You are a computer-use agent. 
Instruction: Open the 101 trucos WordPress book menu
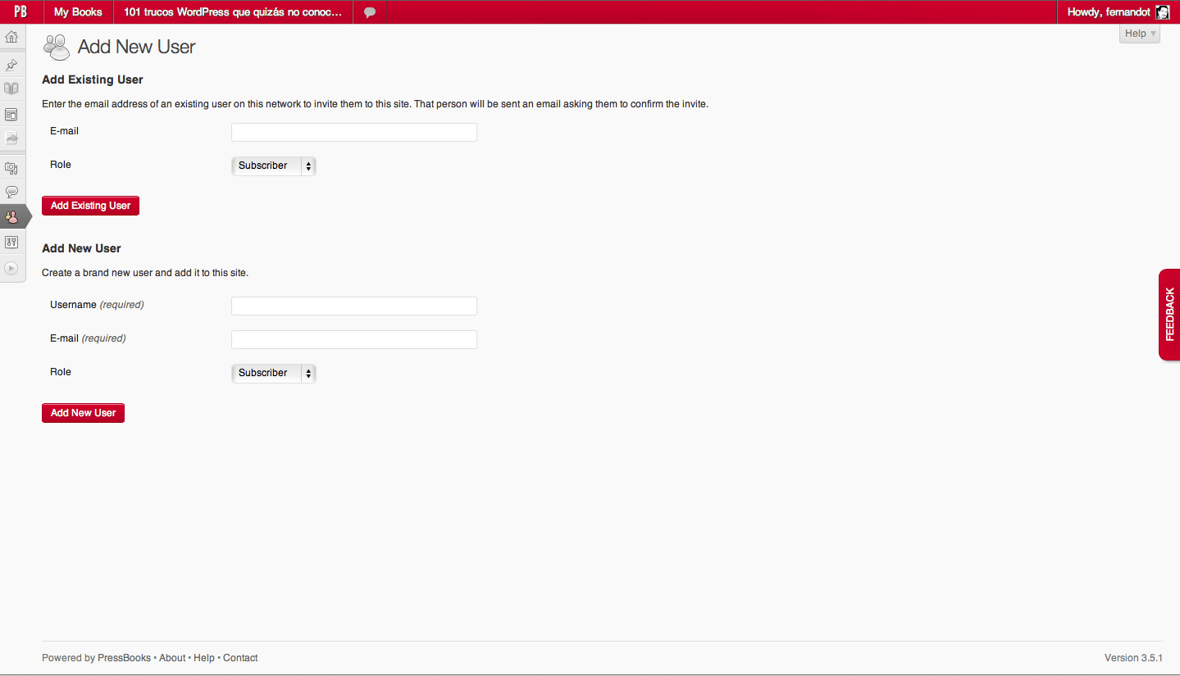click(233, 12)
